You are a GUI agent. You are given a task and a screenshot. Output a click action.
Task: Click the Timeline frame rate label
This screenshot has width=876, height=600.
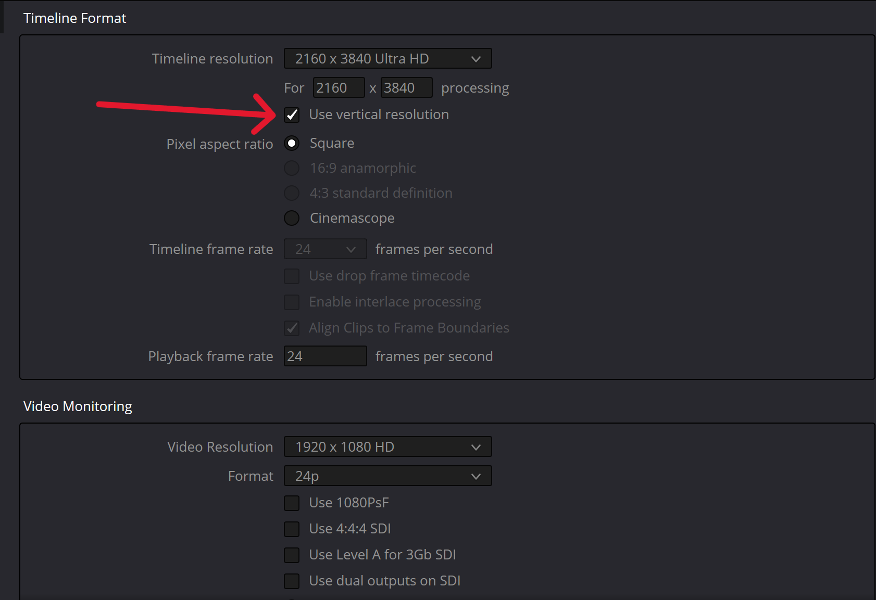211,249
